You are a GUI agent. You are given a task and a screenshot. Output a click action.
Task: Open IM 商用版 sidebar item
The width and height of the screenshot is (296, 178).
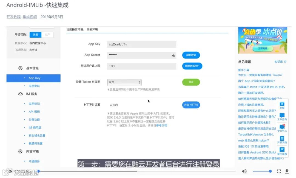pyautogui.click(x=35, y=128)
